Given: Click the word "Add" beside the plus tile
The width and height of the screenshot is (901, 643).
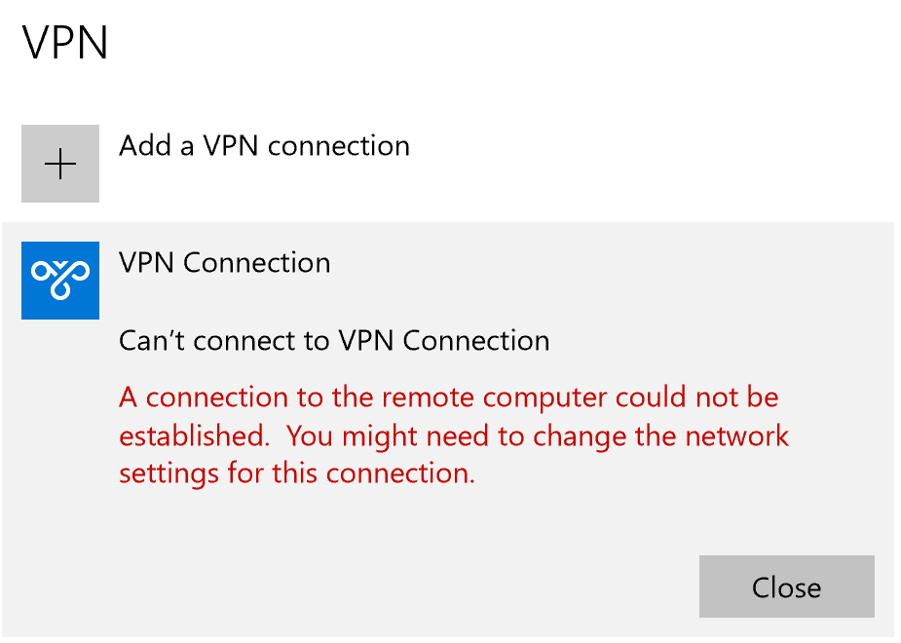Looking at the screenshot, I should tap(144, 146).
